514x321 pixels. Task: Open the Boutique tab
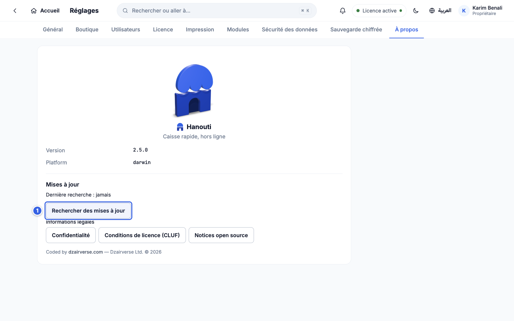click(87, 30)
